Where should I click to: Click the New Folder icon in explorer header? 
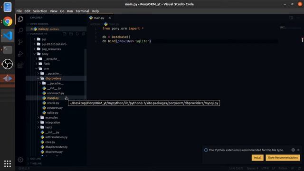71,34
